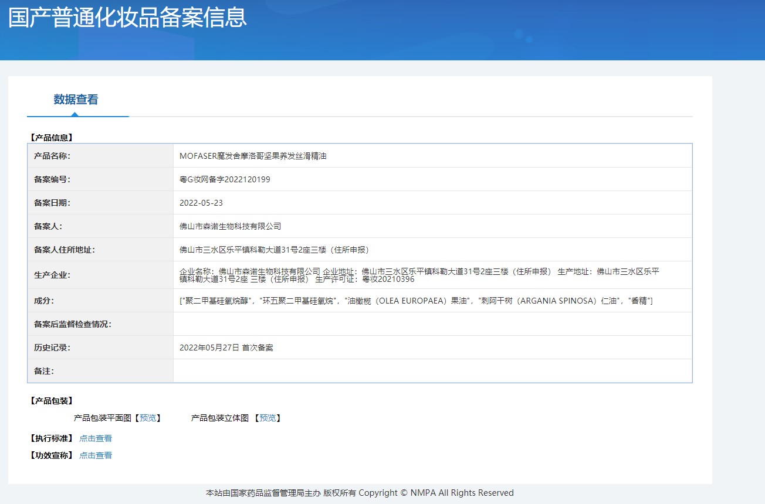
Task: Click the 备案人住所地址 row label
Action: 65,250
